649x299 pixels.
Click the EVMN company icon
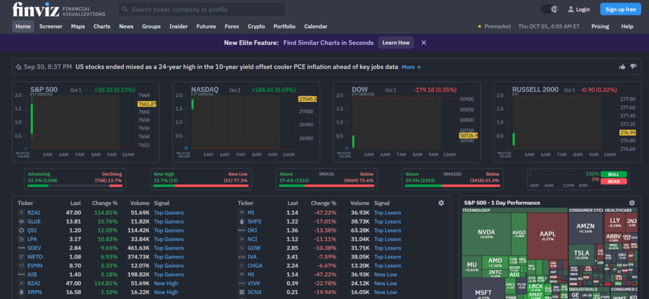tap(21, 265)
